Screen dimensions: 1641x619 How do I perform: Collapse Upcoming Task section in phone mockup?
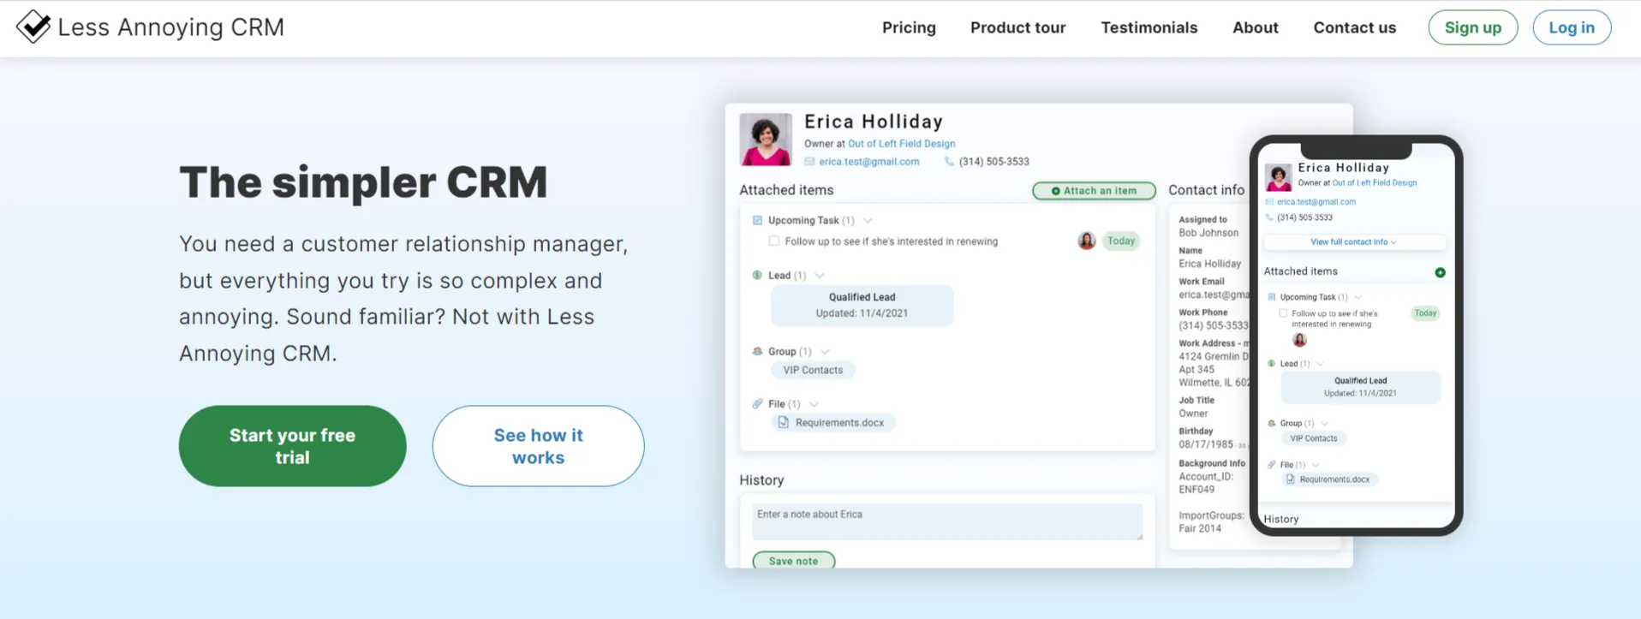pos(1358,297)
